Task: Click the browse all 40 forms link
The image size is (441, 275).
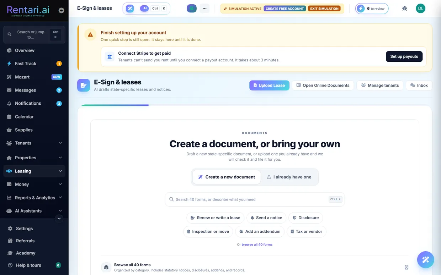Action: coord(257,244)
